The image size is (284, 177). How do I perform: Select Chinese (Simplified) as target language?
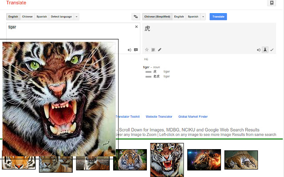(x=157, y=17)
